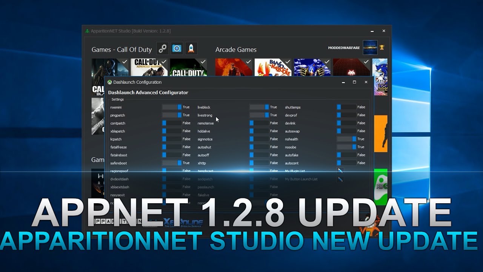
Task: Toggle the regionspoof switch
Action: pyautogui.click(x=172, y=171)
